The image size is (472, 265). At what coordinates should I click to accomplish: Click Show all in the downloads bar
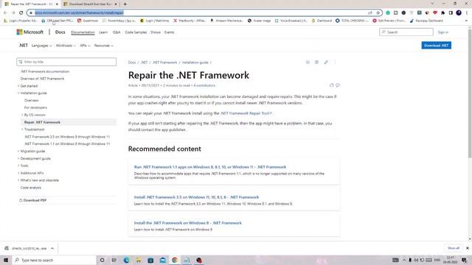(x=454, y=248)
